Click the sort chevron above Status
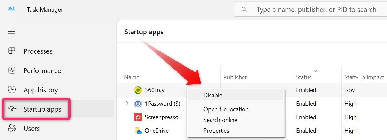This screenshot has width=387, height=140. [x=315, y=70]
